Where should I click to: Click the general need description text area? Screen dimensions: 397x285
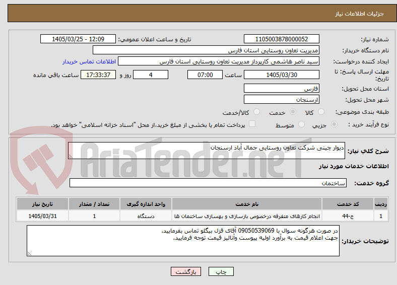click(x=207, y=151)
